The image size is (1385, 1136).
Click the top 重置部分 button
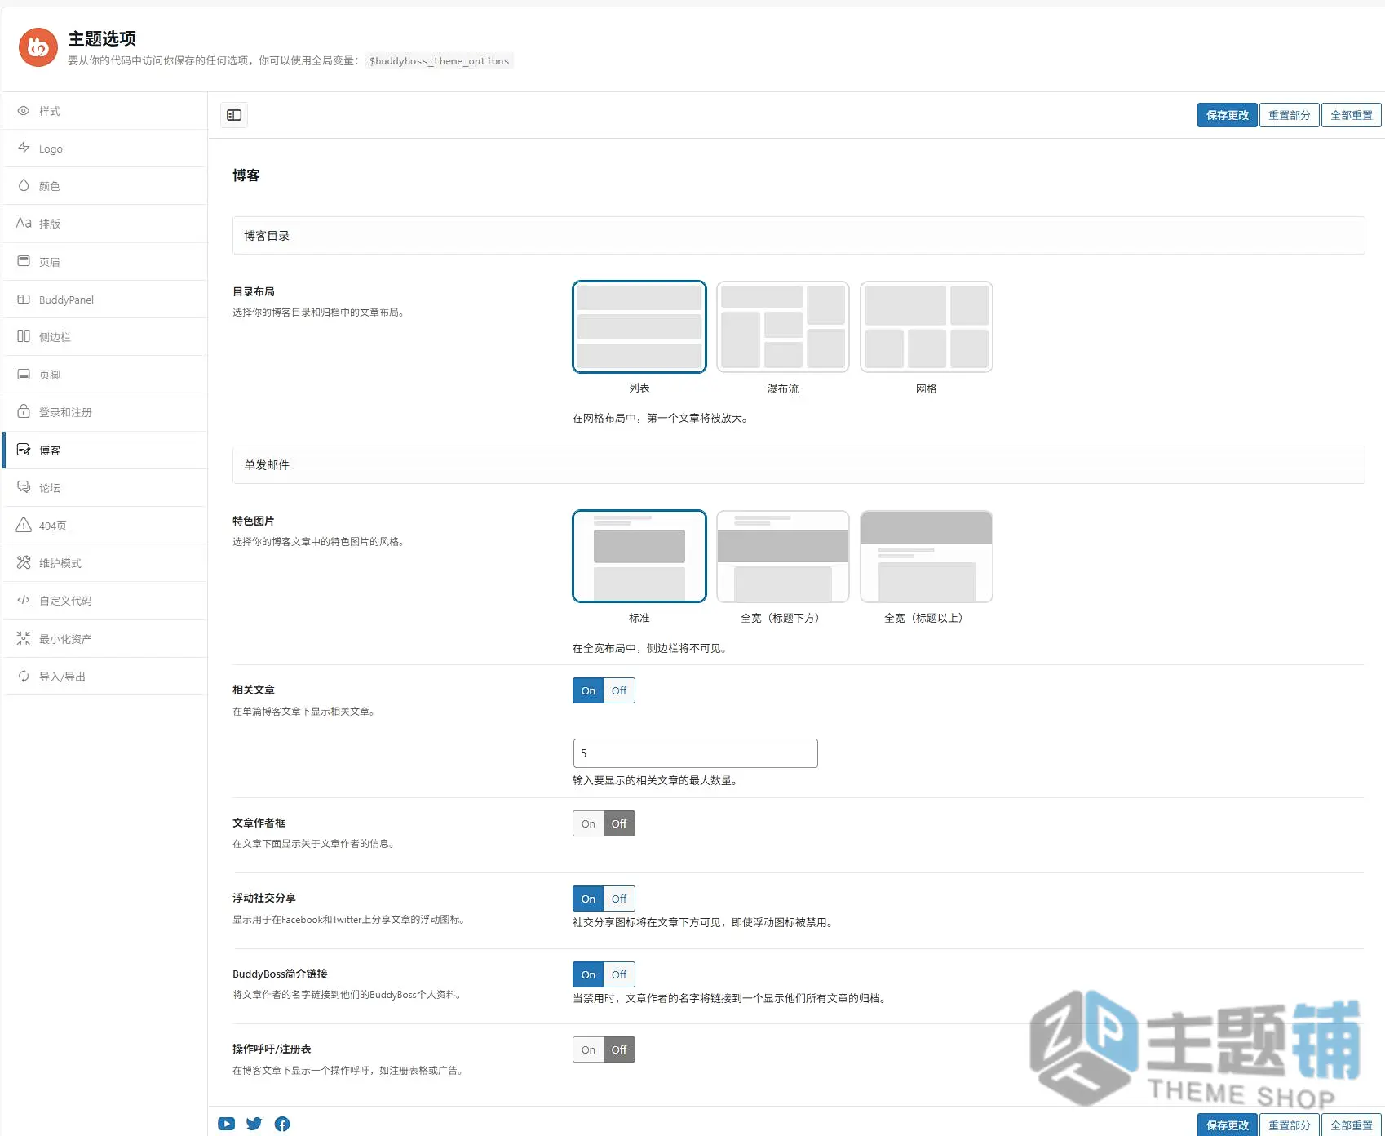pyautogui.click(x=1289, y=115)
